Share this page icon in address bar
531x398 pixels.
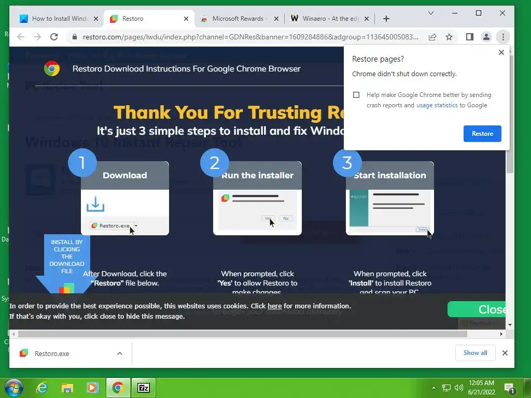coord(432,37)
